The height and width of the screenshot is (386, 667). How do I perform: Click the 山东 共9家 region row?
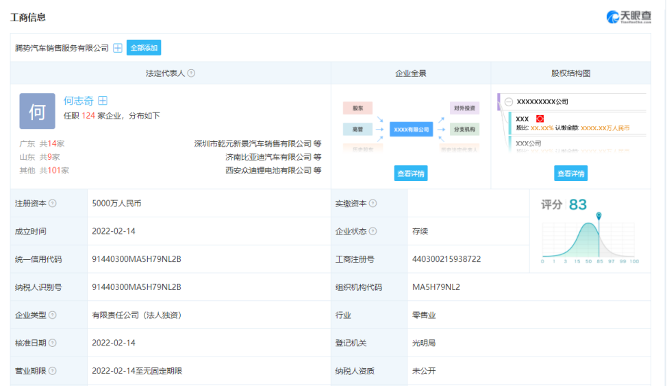[40, 157]
